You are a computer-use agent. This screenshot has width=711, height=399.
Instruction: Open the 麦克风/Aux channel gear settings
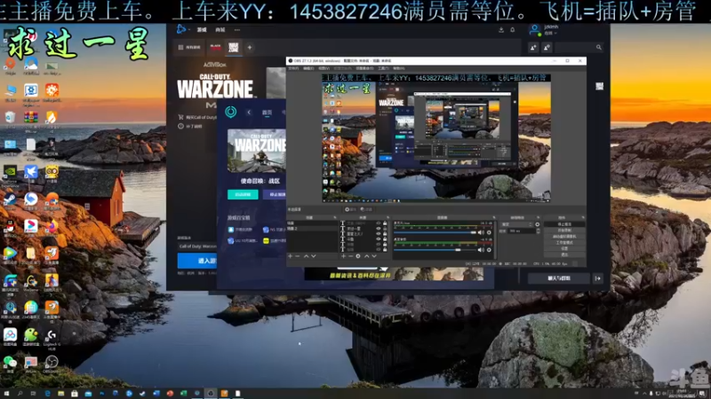coord(489,232)
